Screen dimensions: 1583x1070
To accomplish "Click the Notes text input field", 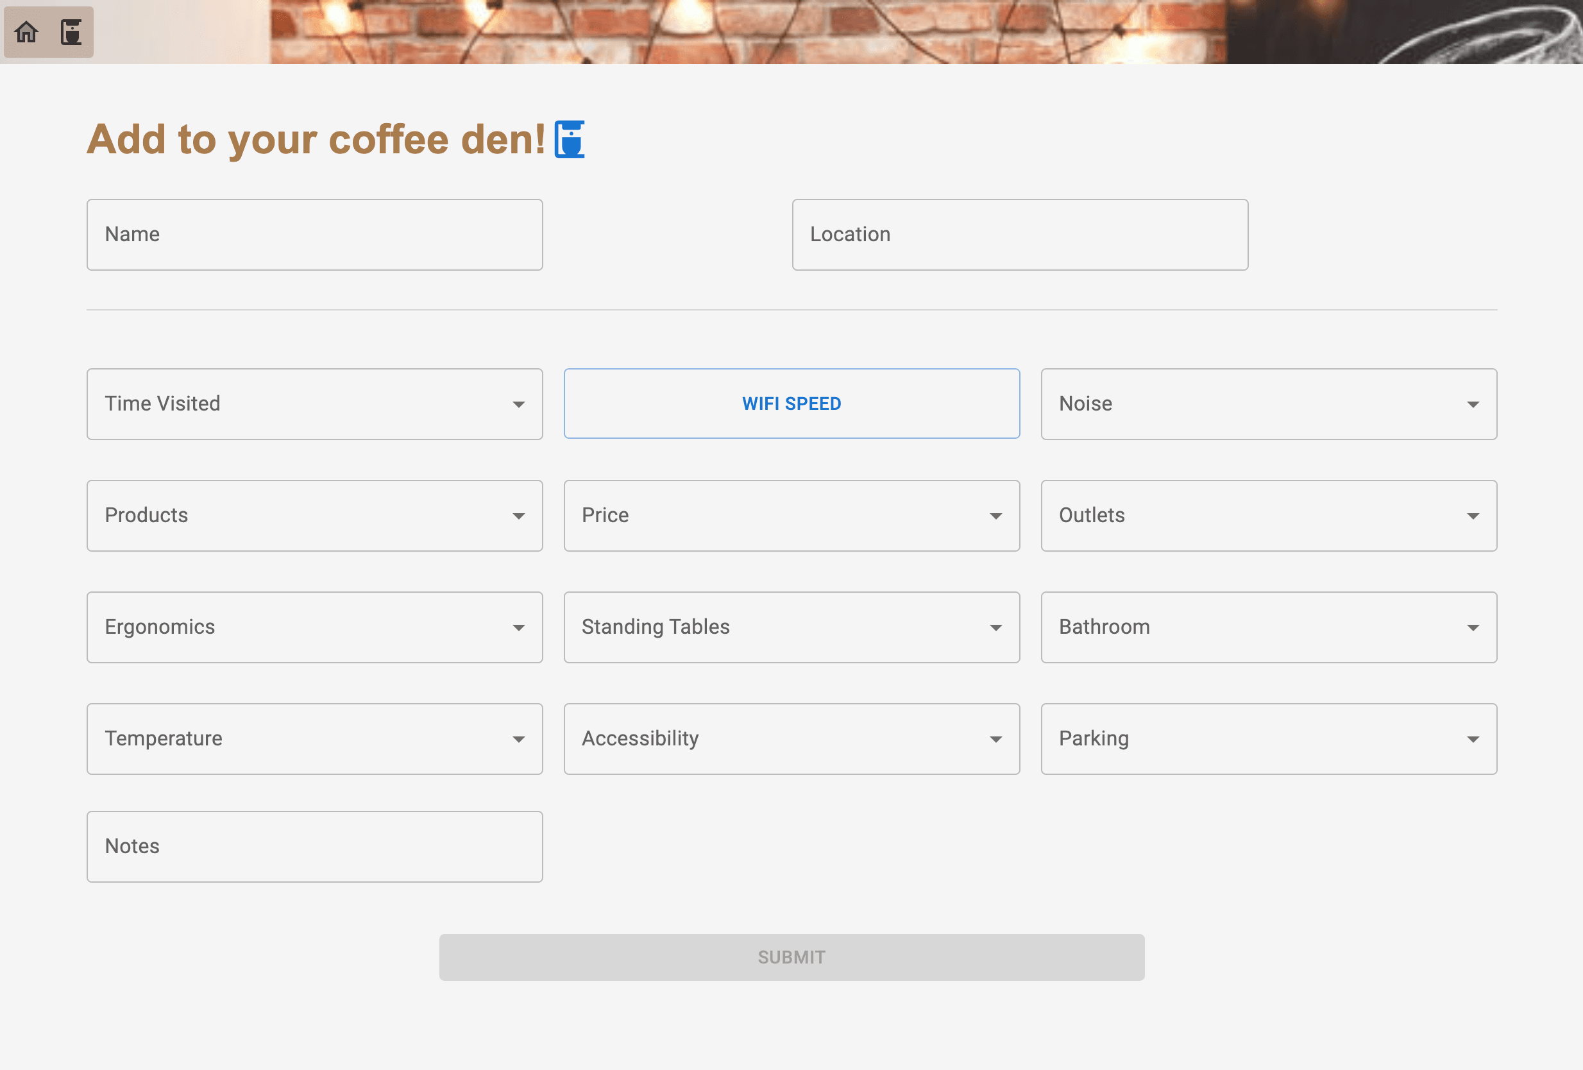I will (x=314, y=847).
